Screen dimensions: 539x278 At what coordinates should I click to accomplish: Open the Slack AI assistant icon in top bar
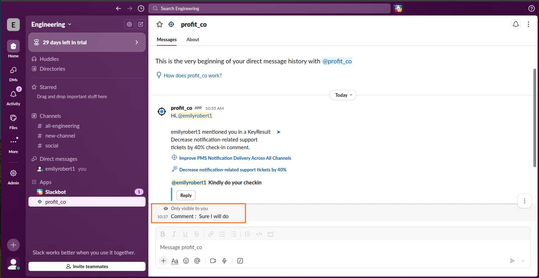[x=398, y=8]
